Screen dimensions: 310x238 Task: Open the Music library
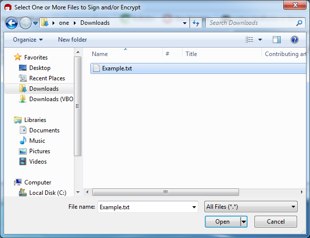pos(37,141)
